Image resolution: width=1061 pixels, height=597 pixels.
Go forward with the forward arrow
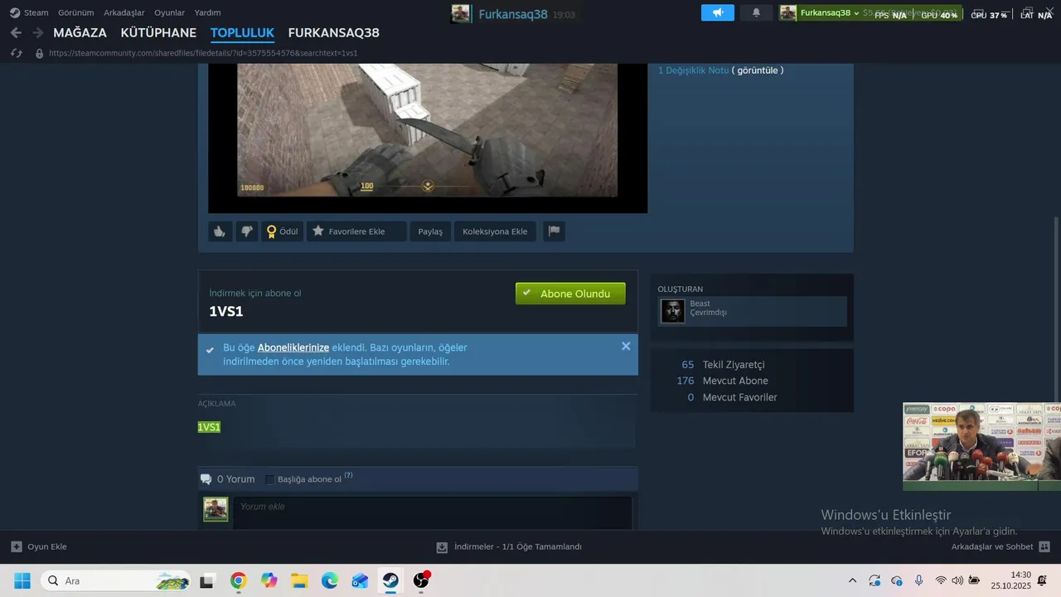[37, 32]
